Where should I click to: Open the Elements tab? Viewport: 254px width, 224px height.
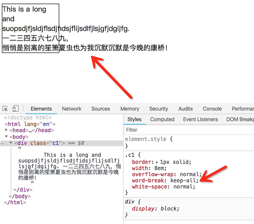click(x=41, y=109)
